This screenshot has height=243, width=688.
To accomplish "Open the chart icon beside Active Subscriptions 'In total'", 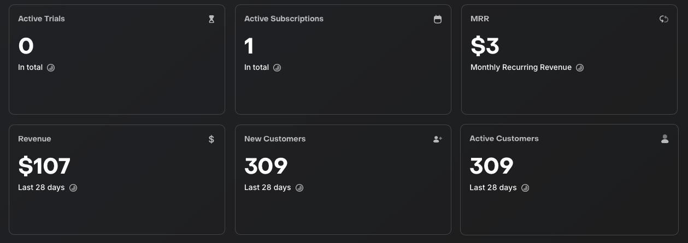I will pos(277,68).
